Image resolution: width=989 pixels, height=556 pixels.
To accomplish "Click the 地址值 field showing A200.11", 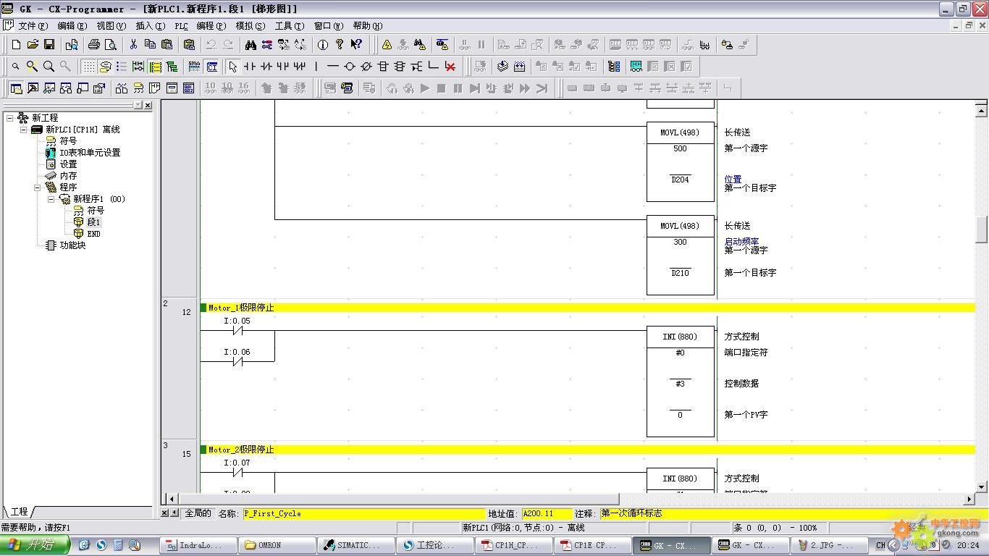I will 547,513.
